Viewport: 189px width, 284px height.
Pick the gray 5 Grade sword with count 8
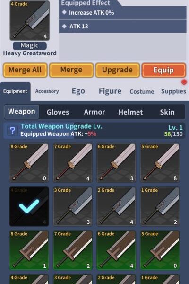click(x=160, y=163)
